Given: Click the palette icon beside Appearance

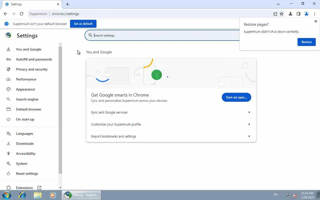Looking at the screenshot, I should click(8, 89).
